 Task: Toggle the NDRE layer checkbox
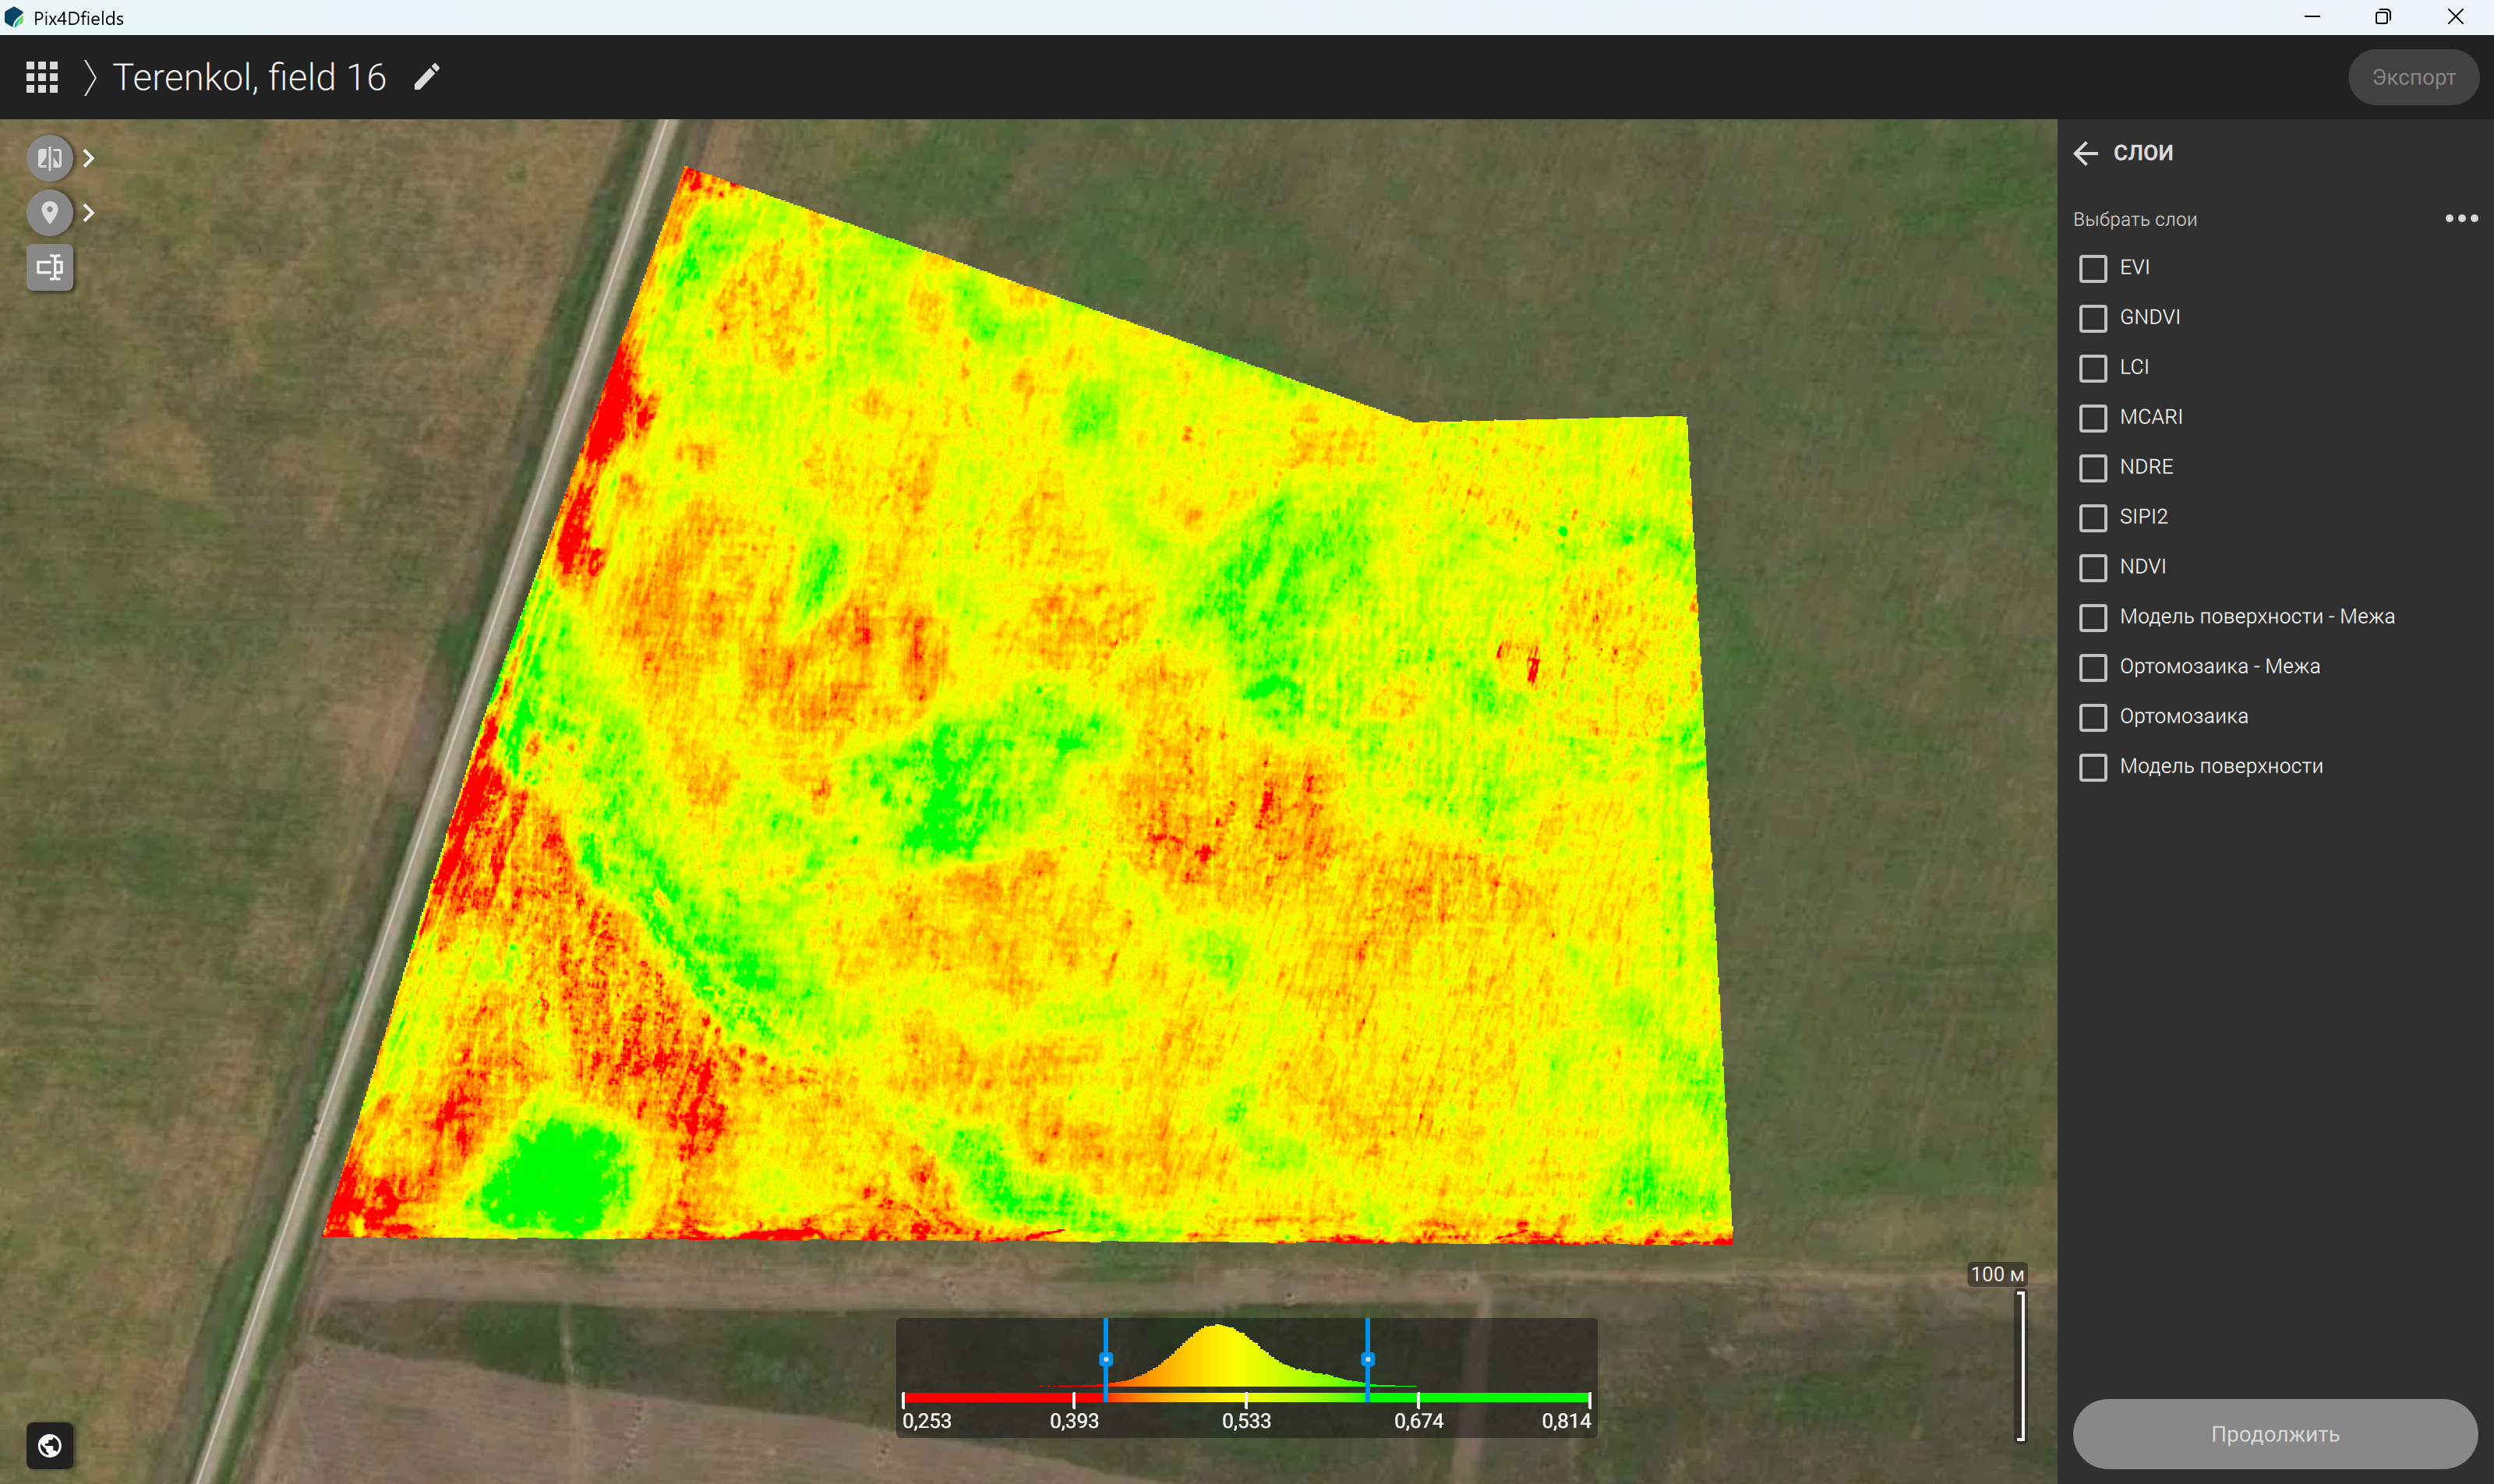pyautogui.click(x=2093, y=467)
